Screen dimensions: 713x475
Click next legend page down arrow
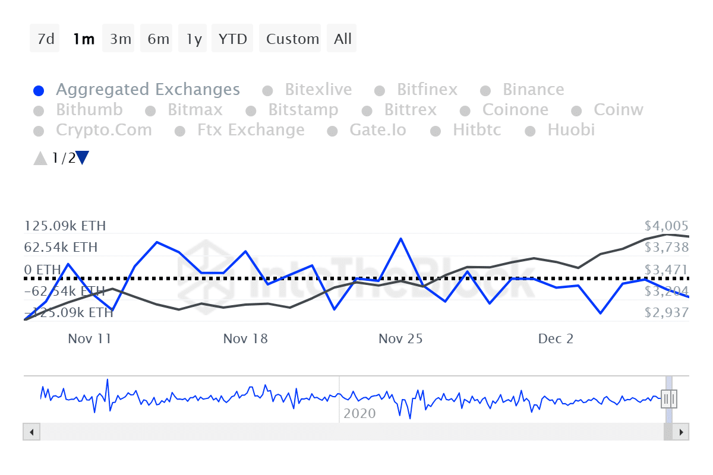[x=83, y=158]
